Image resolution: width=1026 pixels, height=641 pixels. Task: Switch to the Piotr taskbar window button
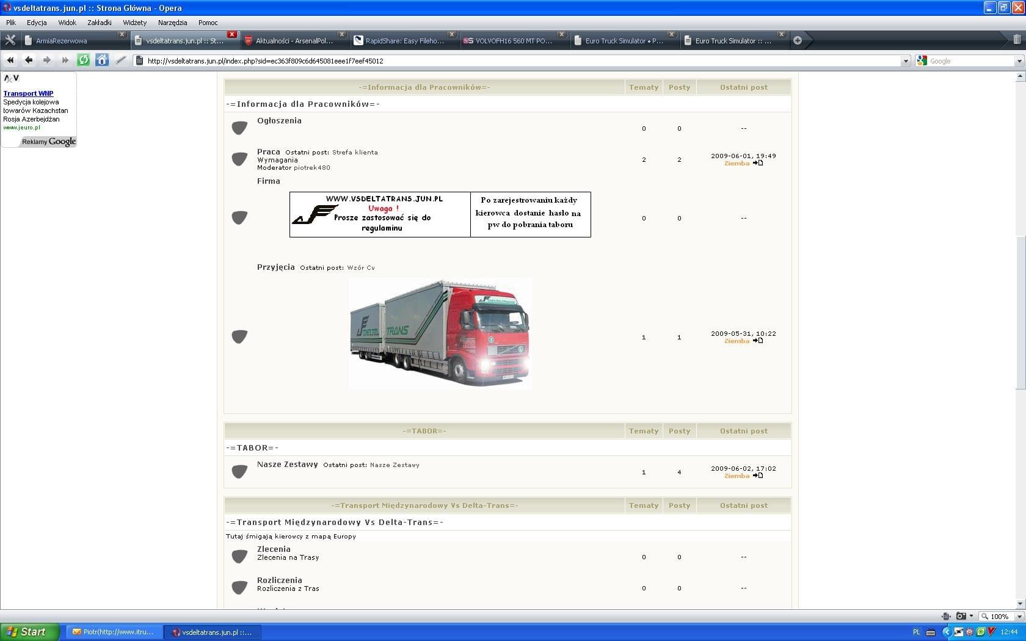click(113, 632)
